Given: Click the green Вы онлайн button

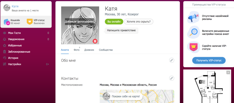Looking at the screenshot, I should pyautogui.click(x=114, y=22).
